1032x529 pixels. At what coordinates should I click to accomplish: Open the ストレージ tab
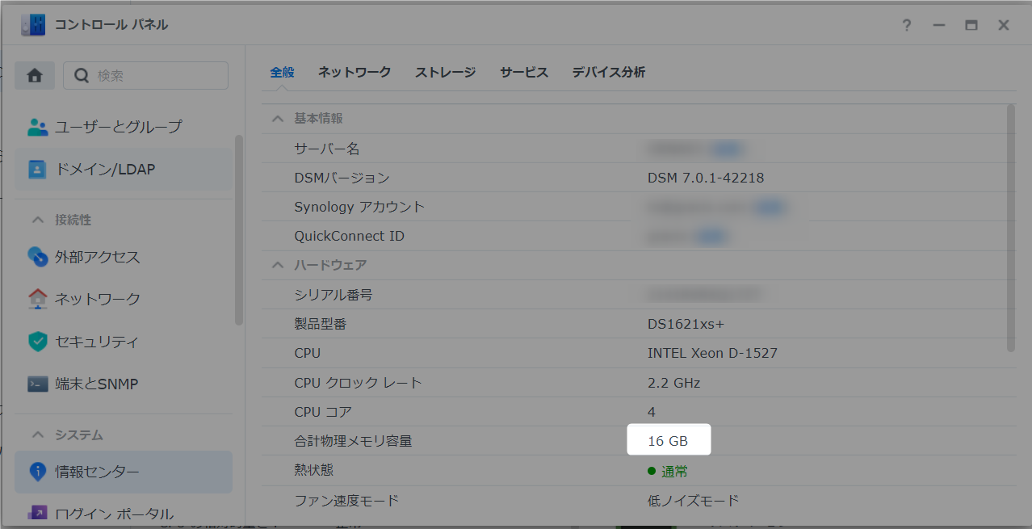446,72
